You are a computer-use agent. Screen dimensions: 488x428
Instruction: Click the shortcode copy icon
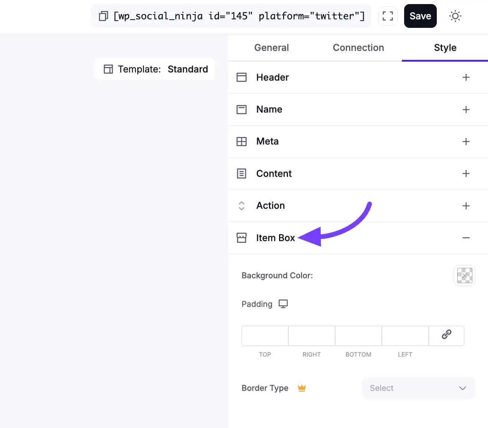click(103, 16)
